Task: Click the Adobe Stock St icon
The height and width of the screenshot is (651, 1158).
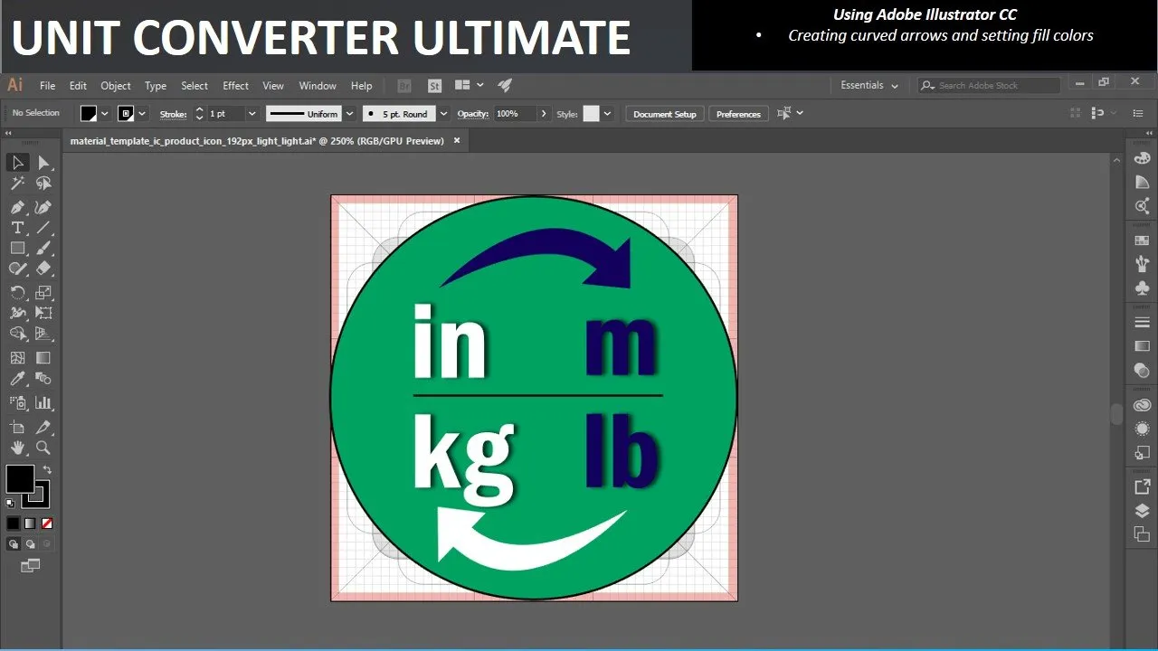Action: (x=434, y=86)
